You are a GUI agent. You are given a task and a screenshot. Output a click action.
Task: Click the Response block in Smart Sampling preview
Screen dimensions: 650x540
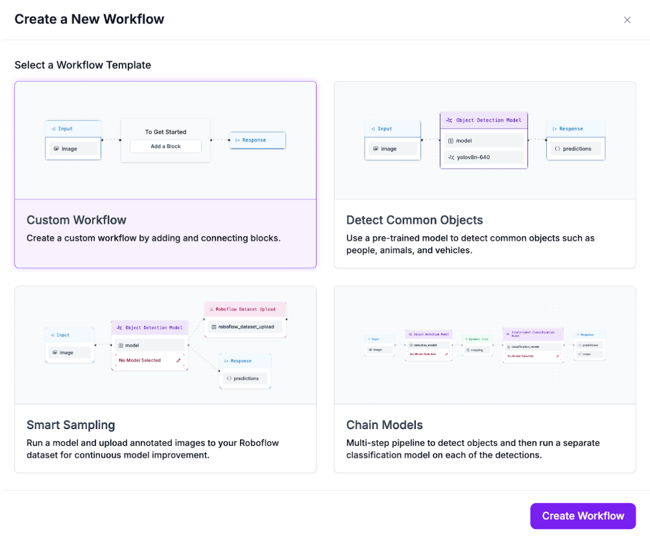click(245, 370)
